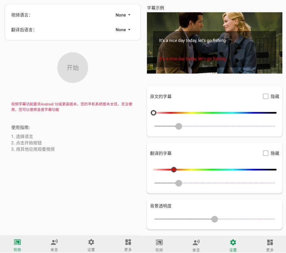Click the 背景透明度 slider
The height and width of the screenshot is (253, 286).
click(215, 219)
